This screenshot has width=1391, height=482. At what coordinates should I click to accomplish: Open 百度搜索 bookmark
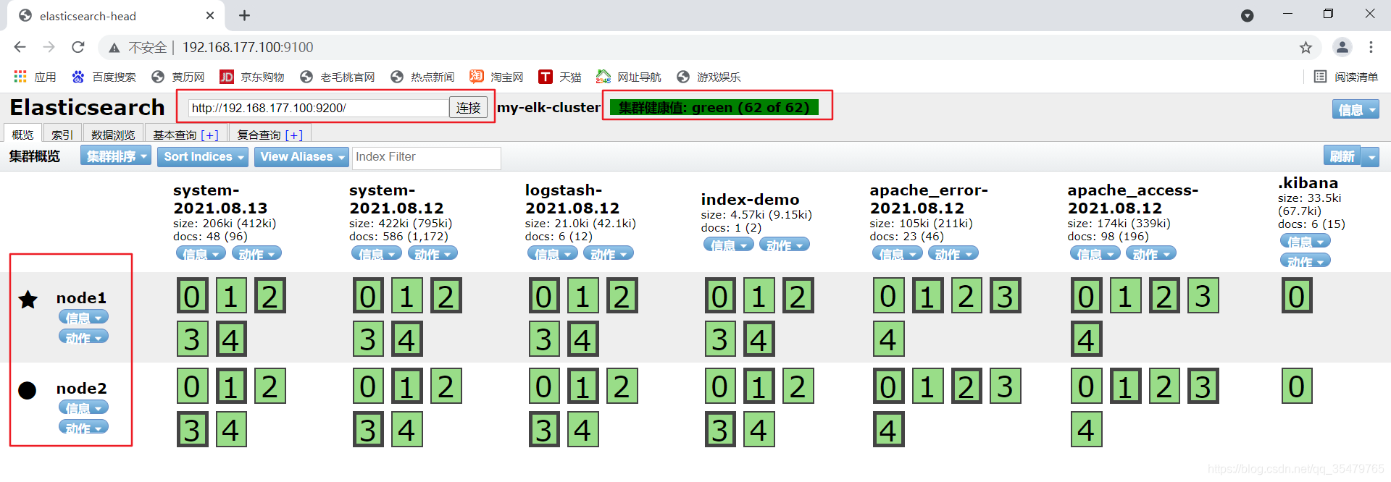[x=104, y=77]
